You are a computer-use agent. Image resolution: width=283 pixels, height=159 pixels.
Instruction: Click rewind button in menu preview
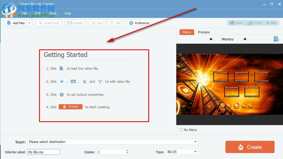[229, 105]
